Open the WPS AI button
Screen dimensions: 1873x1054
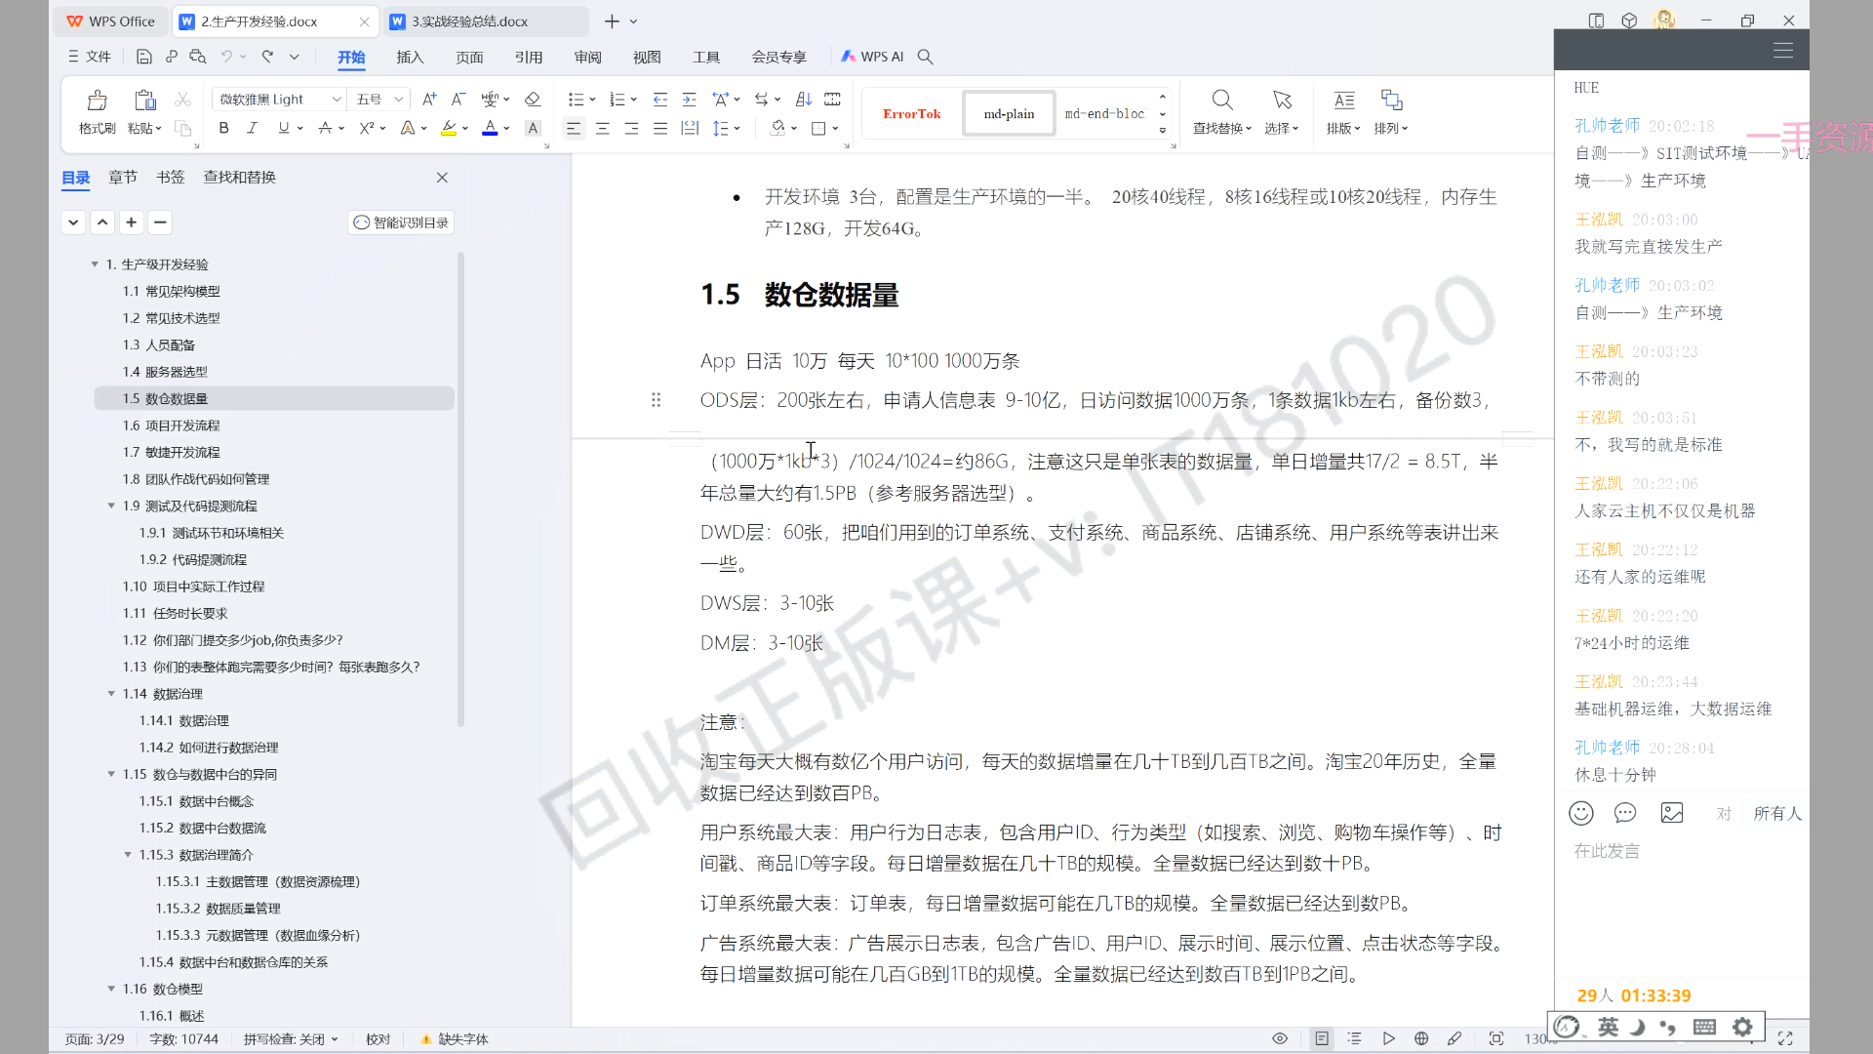pyautogui.click(x=873, y=57)
